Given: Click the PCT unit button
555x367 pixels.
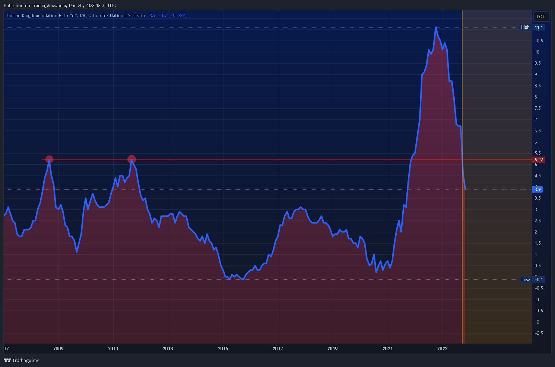Looking at the screenshot, I should (x=541, y=17).
